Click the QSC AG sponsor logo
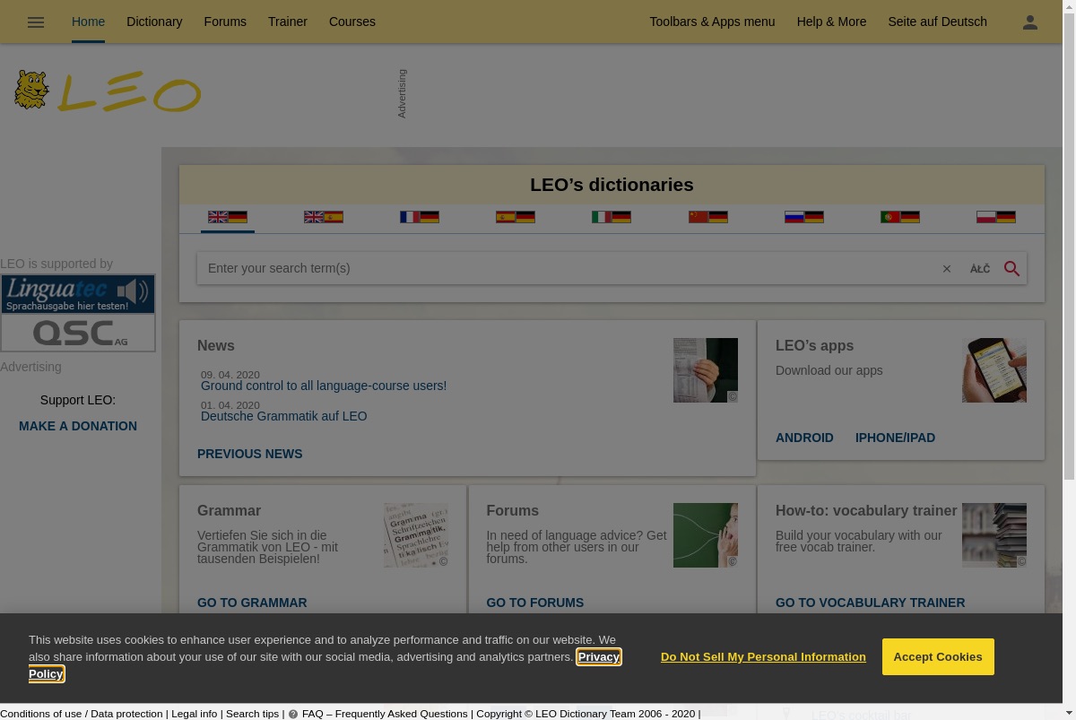Viewport: 1076px width, 720px height. coord(78,333)
